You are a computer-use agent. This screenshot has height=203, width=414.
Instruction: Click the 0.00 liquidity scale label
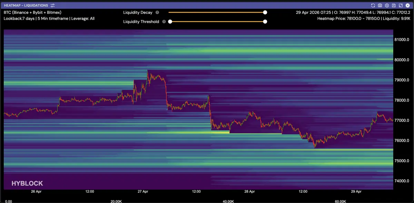click(9, 201)
